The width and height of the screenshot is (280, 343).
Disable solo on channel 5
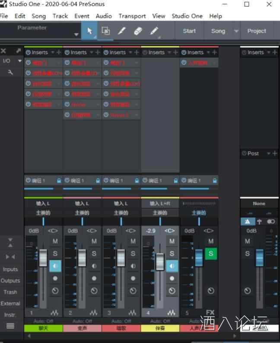211,254
